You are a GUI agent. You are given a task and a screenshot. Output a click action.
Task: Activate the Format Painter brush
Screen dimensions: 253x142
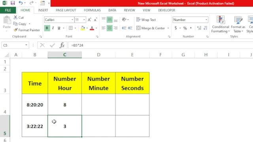pyautogui.click(x=27, y=30)
